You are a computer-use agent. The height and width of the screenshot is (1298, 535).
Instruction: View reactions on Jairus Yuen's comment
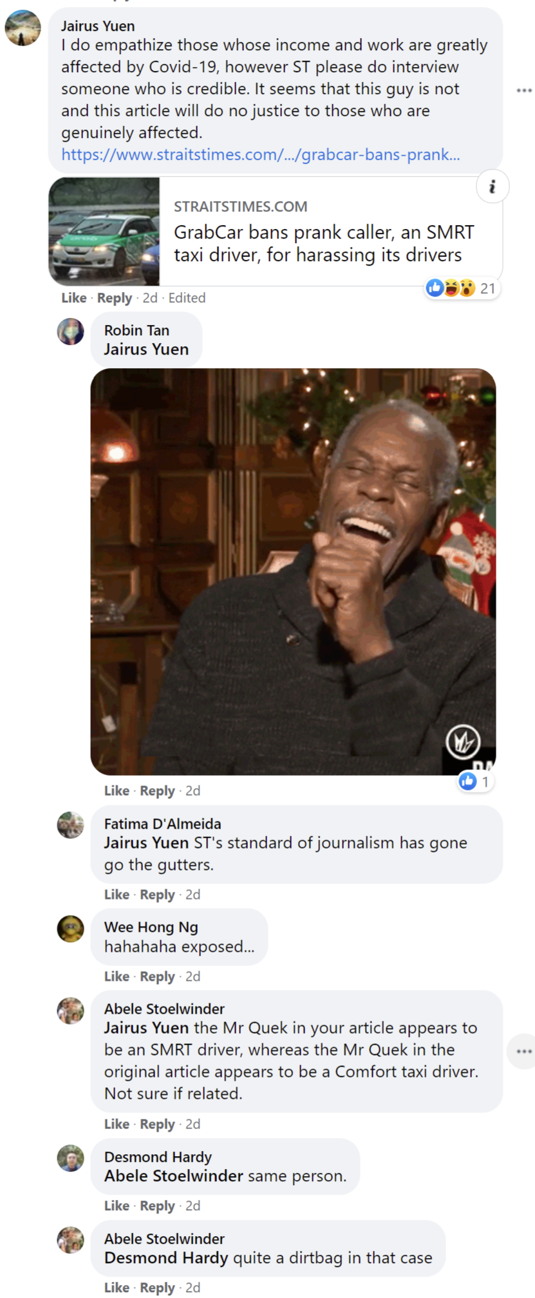pyautogui.click(x=462, y=288)
